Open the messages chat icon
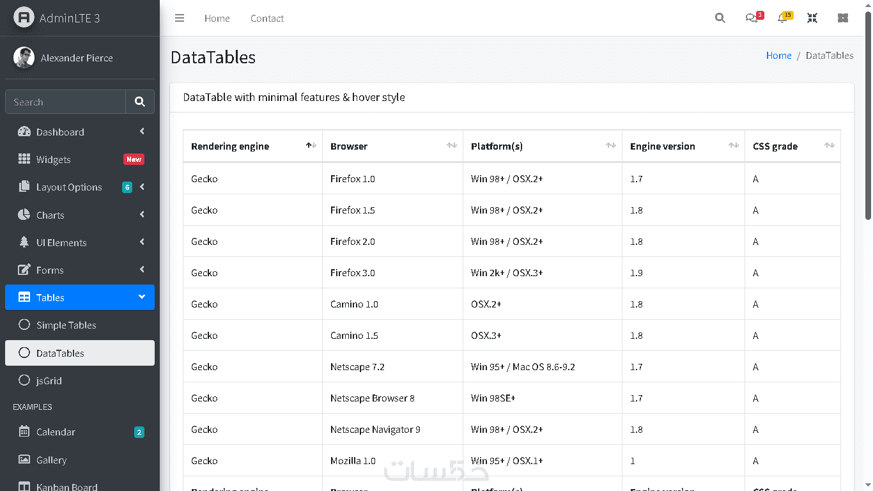This screenshot has width=873, height=491. 752,19
